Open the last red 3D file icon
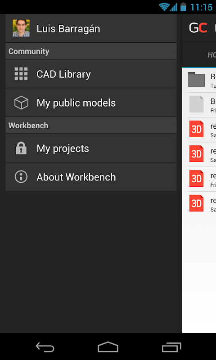 [196, 203]
